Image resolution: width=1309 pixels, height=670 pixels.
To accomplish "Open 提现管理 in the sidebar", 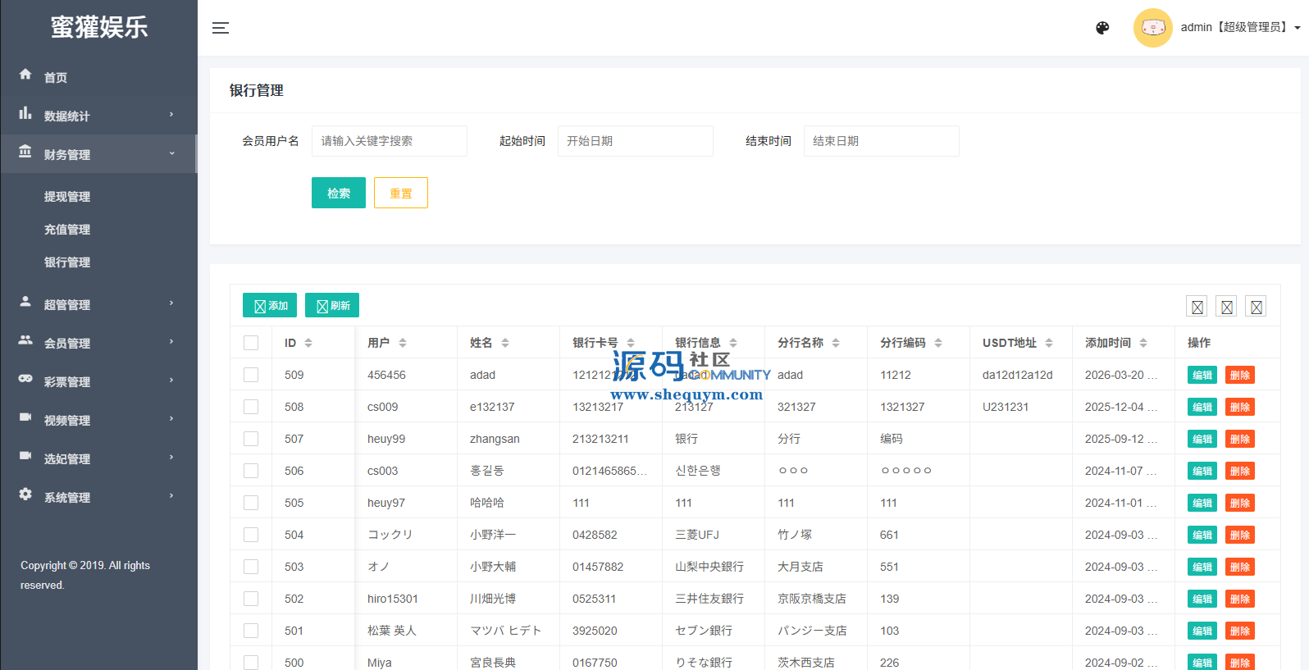I will [67, 197].
